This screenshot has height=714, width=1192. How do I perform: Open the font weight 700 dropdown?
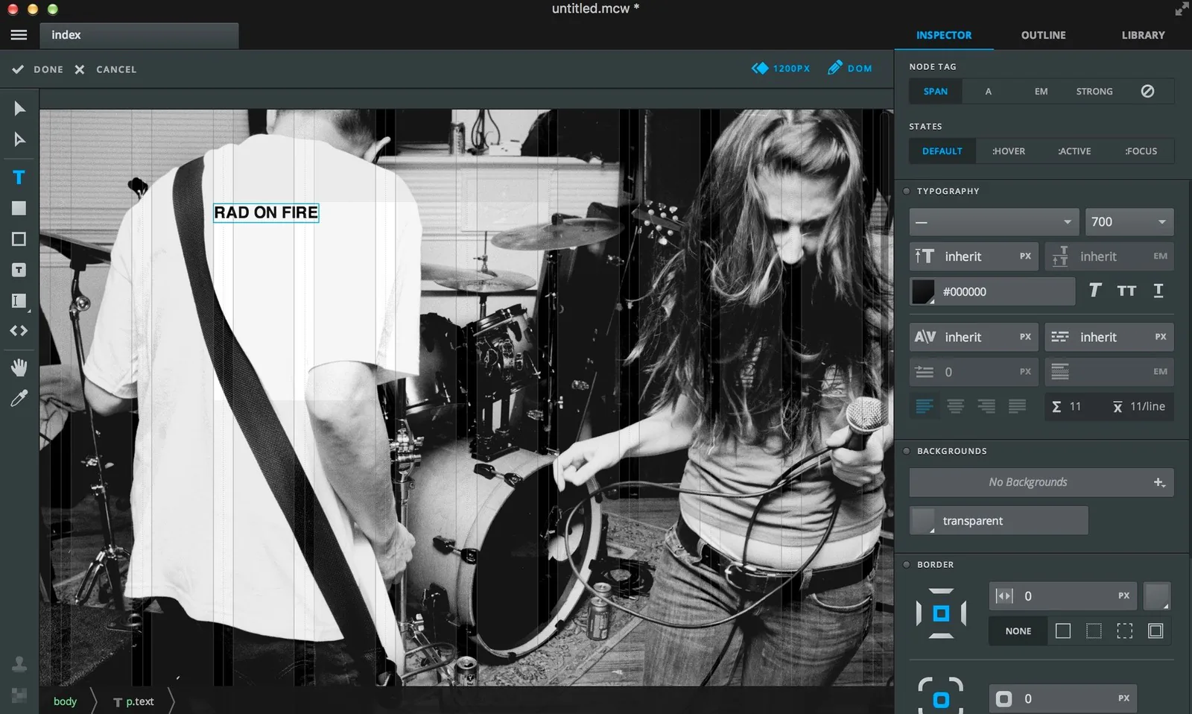tap(1129, 222)
